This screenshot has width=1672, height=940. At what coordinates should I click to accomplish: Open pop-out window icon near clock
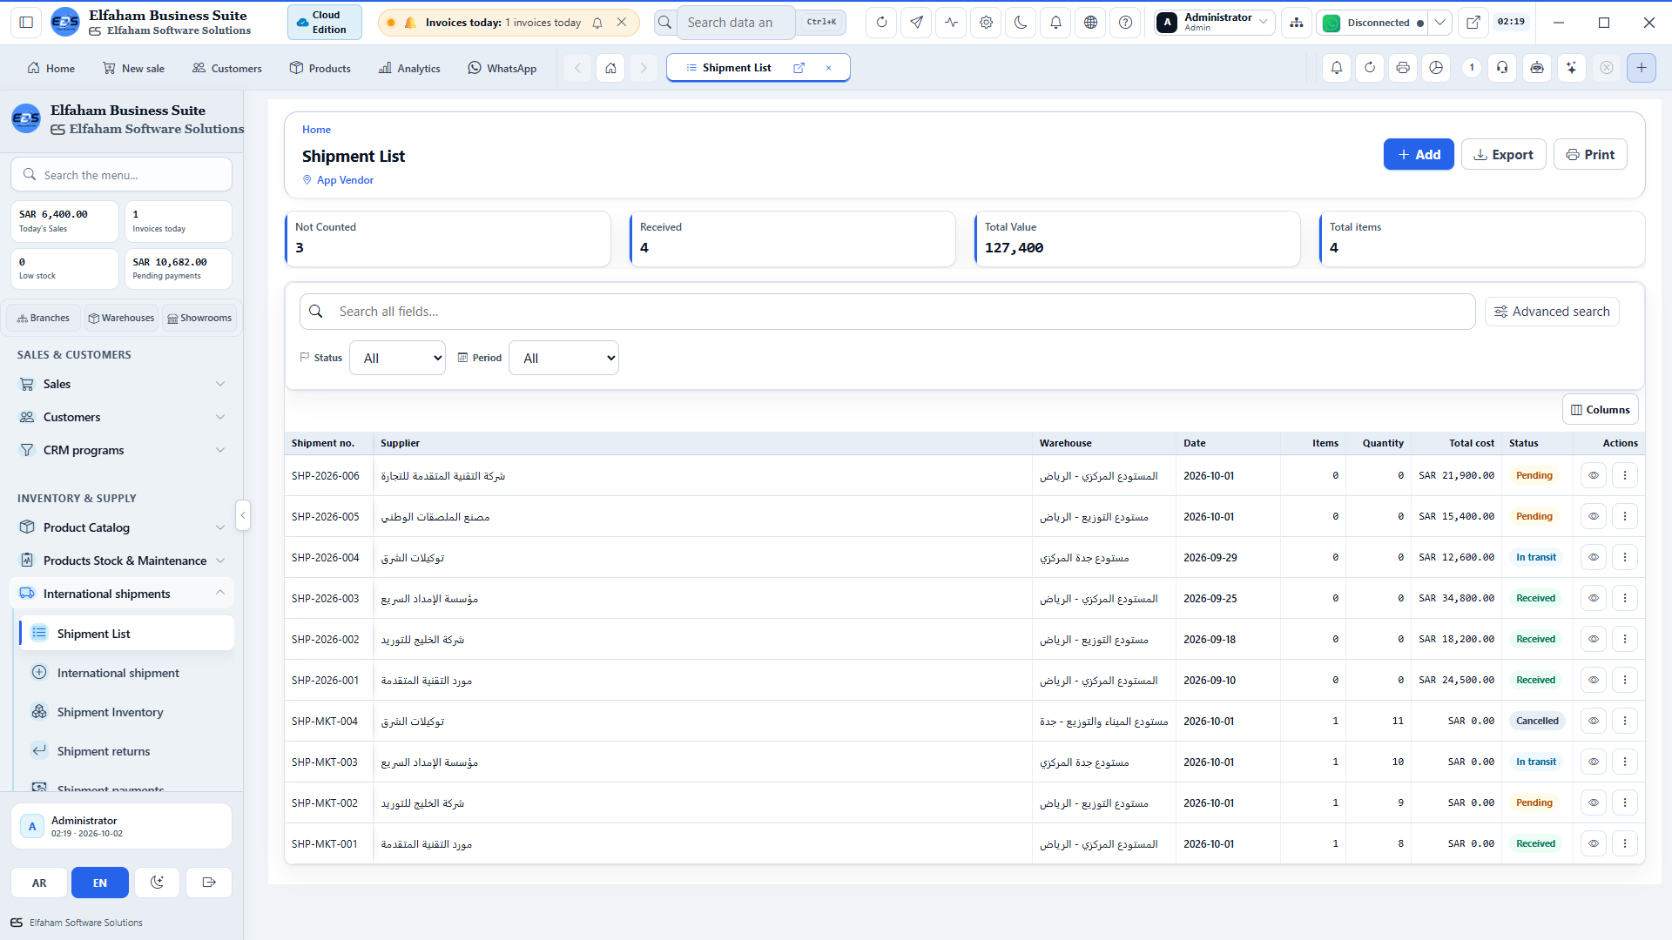[1473, 23]
